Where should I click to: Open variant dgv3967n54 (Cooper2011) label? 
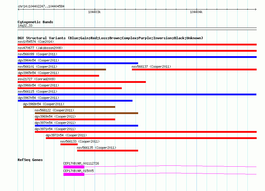click(x=38, y=98)
